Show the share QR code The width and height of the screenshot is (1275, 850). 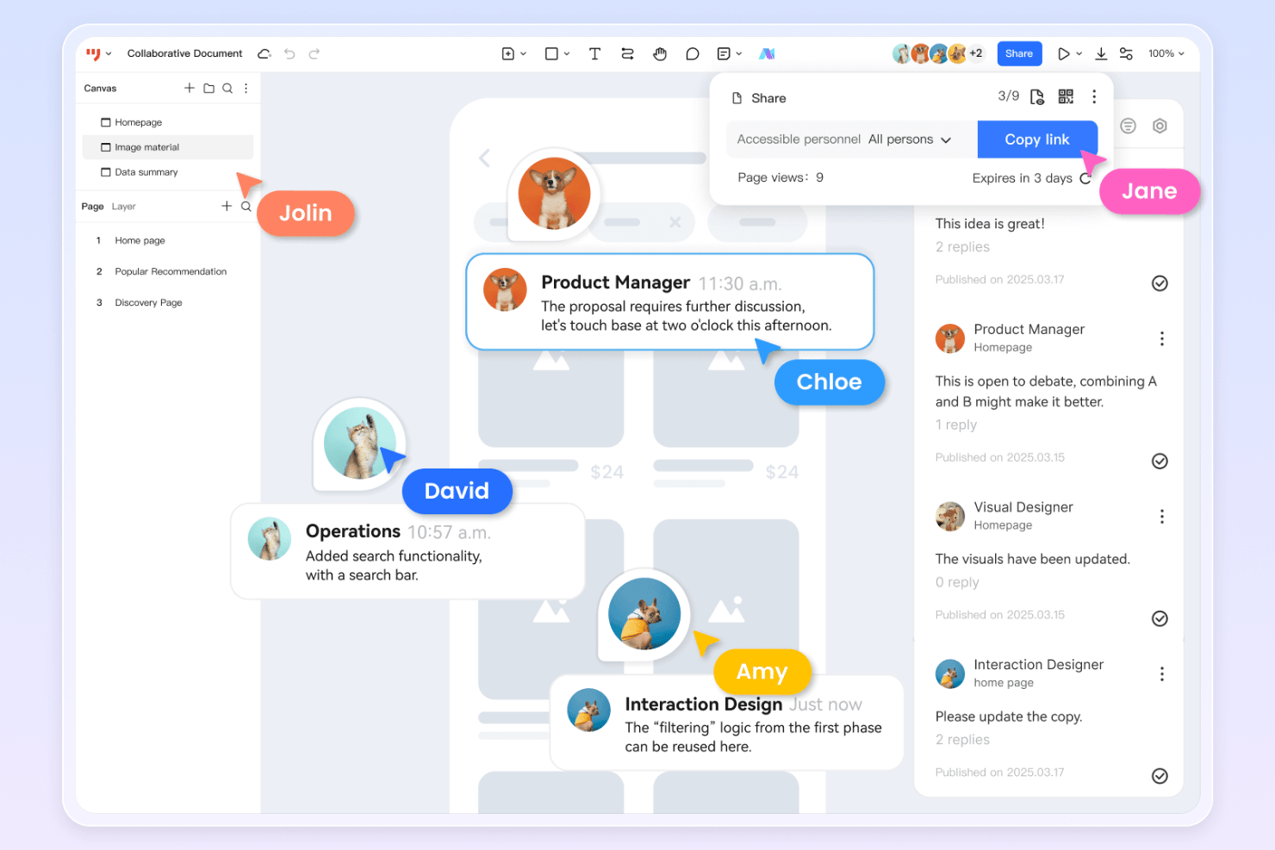click(1066, 96)
